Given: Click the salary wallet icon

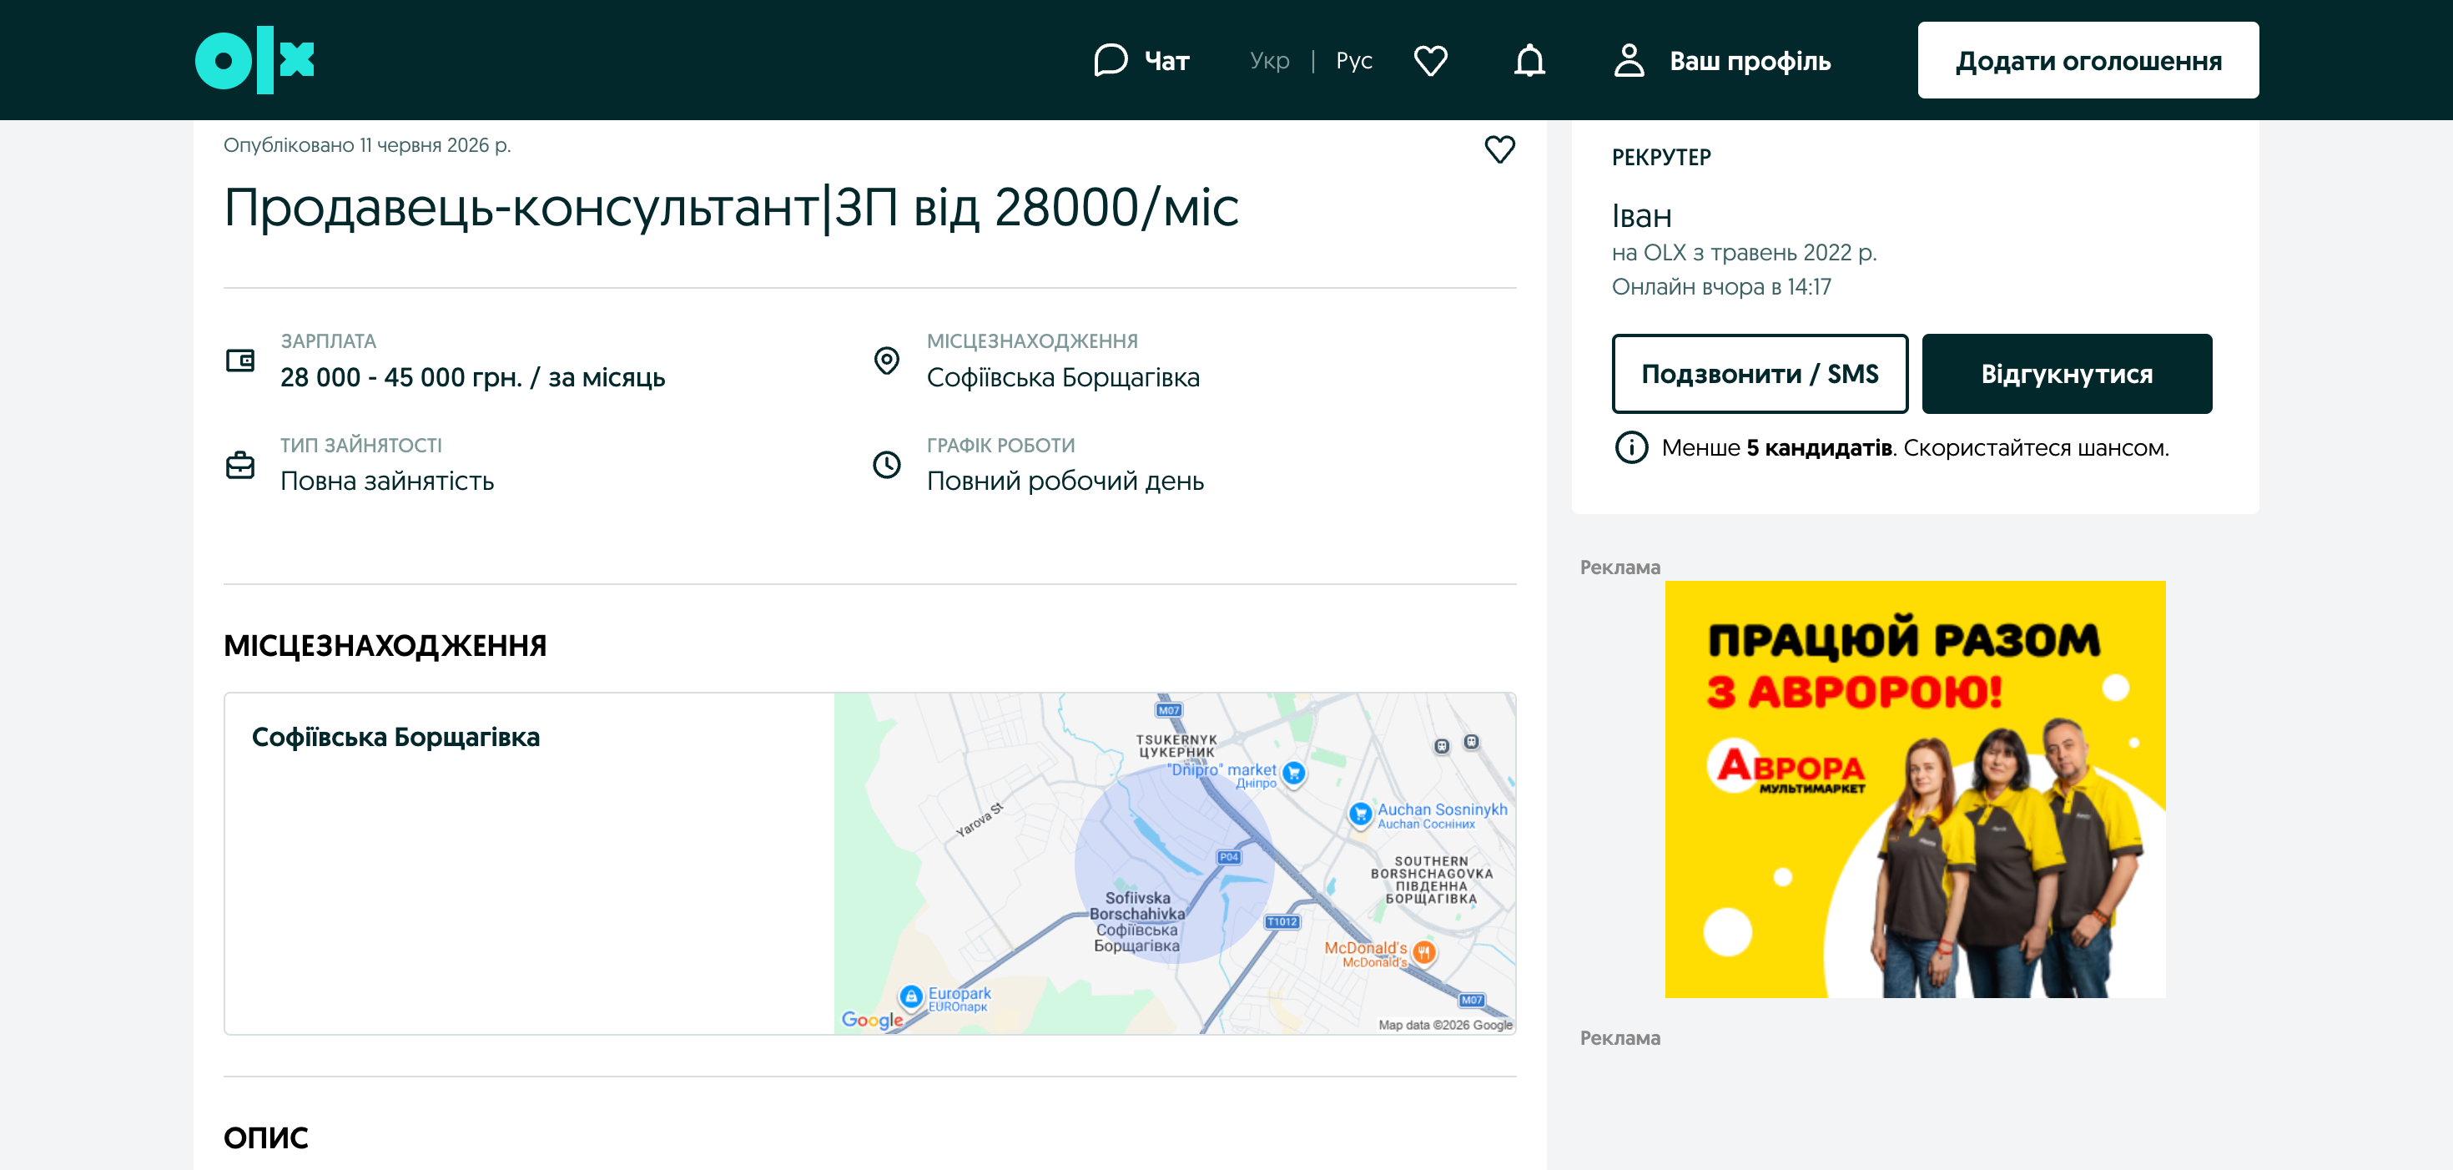Looking at the screenshot, I should (240, 361).
